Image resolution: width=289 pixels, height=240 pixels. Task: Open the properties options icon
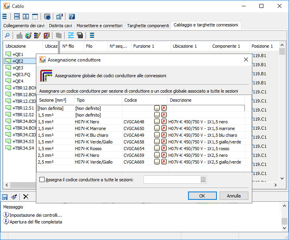[60, 17]
